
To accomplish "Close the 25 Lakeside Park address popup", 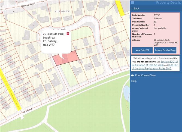I will pyautogui.click(x=68, y=33).
